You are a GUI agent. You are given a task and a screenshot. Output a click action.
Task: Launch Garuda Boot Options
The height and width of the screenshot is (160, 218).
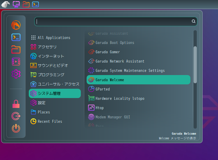coord(138,42)
